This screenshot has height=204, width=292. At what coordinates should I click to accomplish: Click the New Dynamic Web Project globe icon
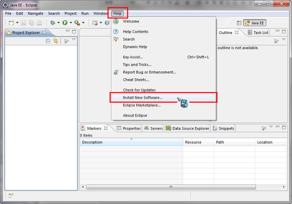95,23
